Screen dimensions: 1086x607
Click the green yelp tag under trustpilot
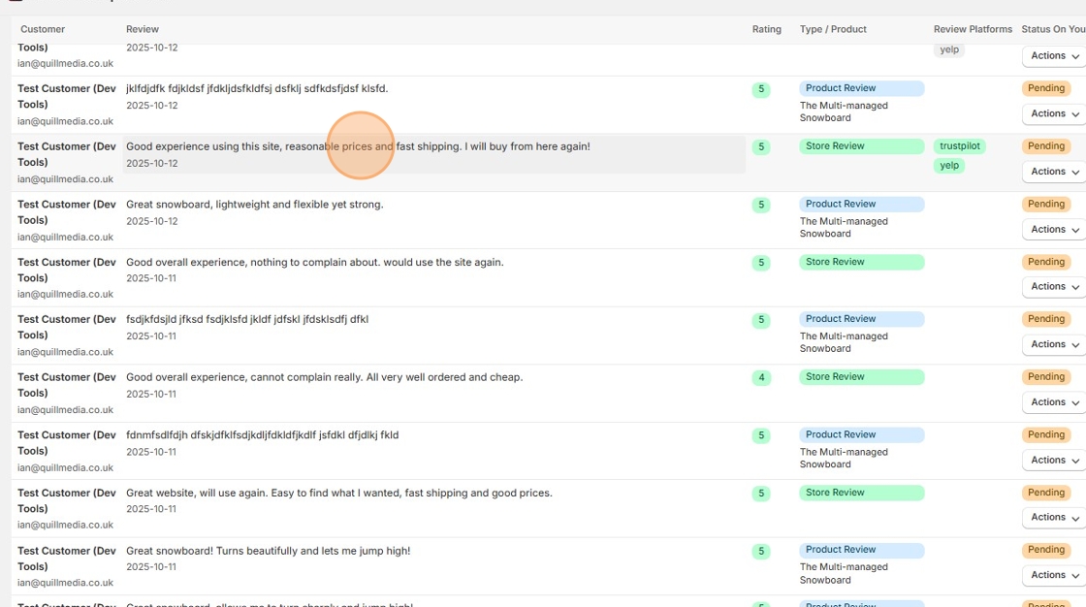tap(949, 166)
